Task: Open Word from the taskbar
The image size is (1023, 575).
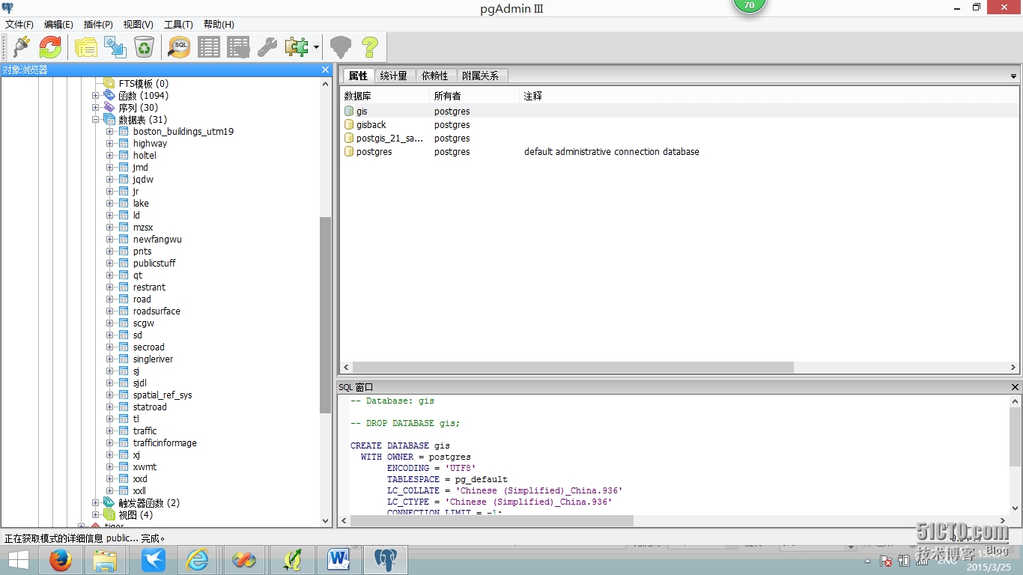Action: tap(339, 560)
